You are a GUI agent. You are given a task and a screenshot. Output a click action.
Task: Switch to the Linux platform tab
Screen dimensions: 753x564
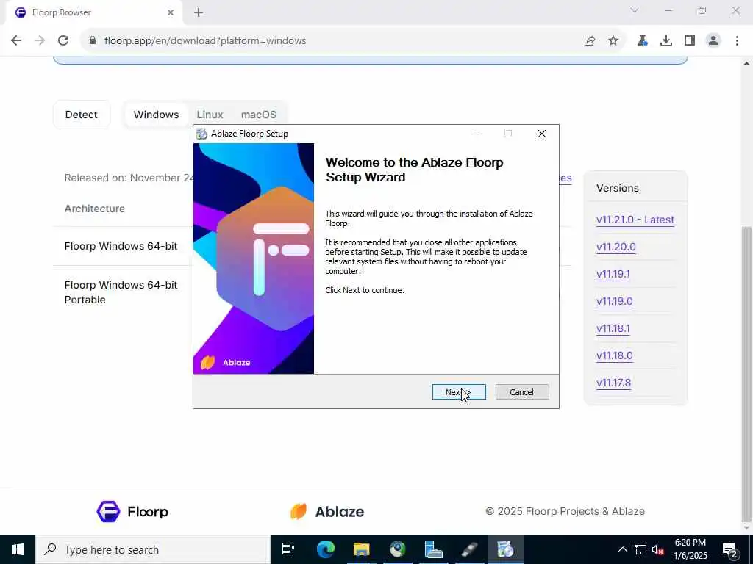click(x=210, y=115)
